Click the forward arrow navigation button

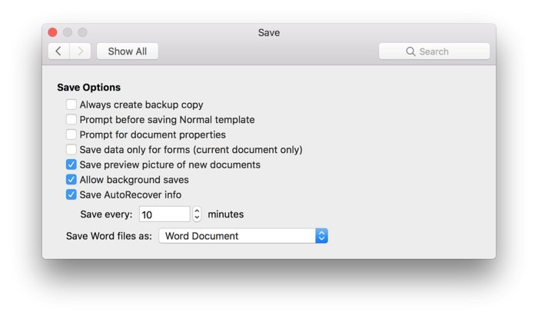[x=80, y=52]
